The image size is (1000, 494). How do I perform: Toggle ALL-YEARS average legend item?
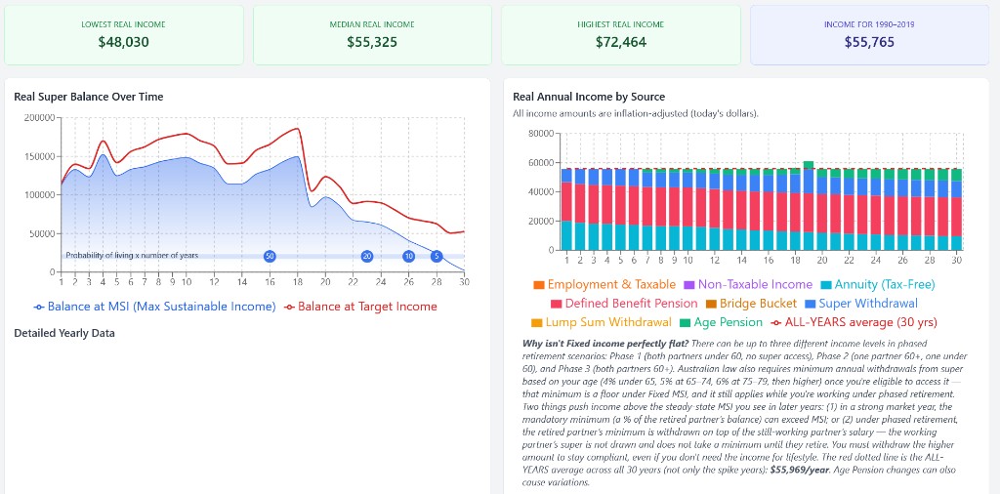[x=854, y=322]
